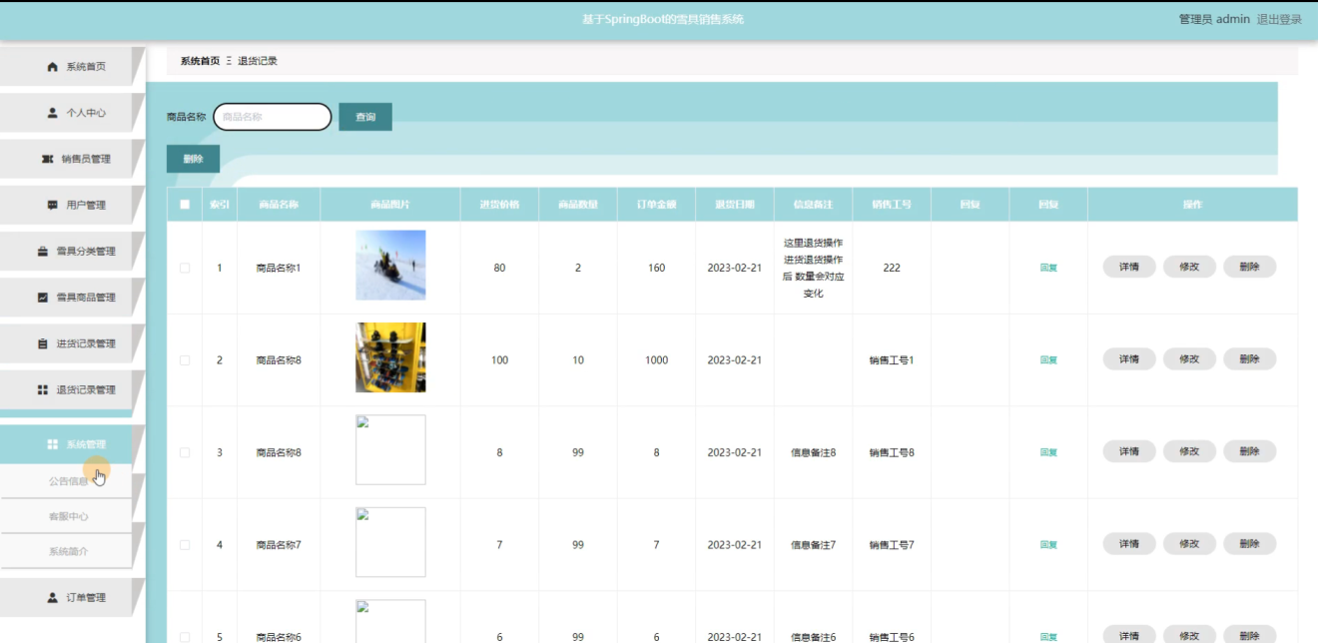Screen dimensions: 1318x643
Task: Toggle the select-all checkbox in table header
Action: pyautogui.click(x=185, y=205)
